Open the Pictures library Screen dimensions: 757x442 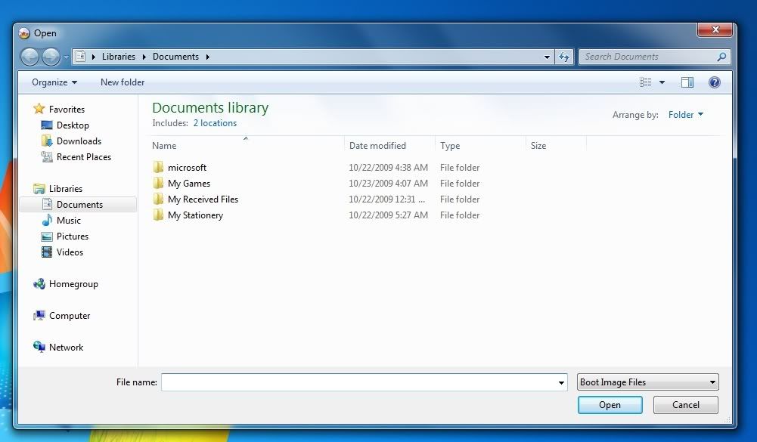click(73, 236)
